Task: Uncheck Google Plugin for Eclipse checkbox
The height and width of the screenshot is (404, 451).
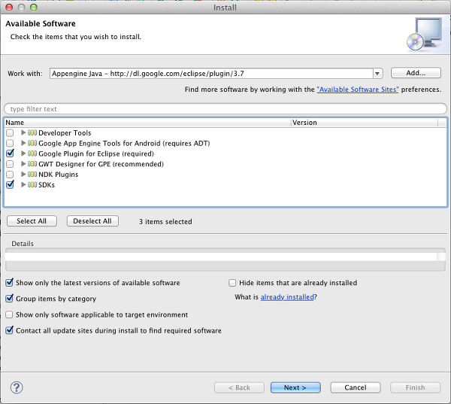Action: [x=10, y=153]
